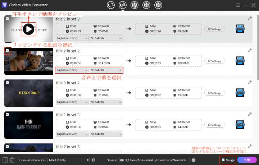Switch to the Convert tab icon

pyautogui.click(x=111, y=5)
